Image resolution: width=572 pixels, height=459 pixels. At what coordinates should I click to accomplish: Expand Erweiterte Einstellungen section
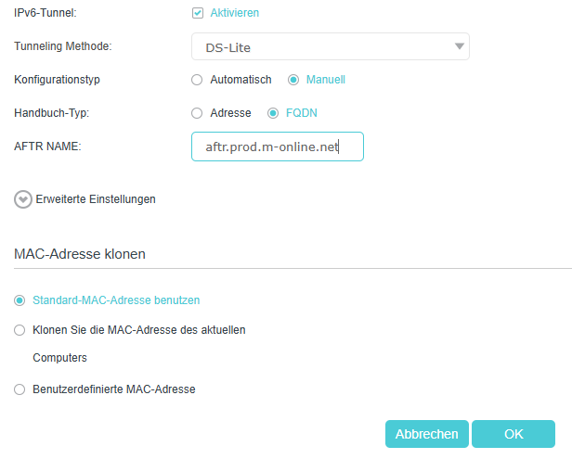coord(23,199)
